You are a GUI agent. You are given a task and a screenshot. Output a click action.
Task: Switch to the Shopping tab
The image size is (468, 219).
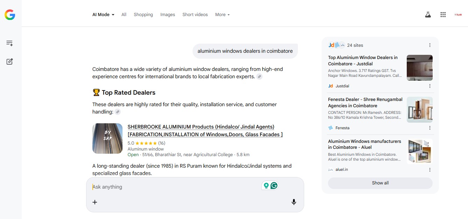tap(143, 15)
